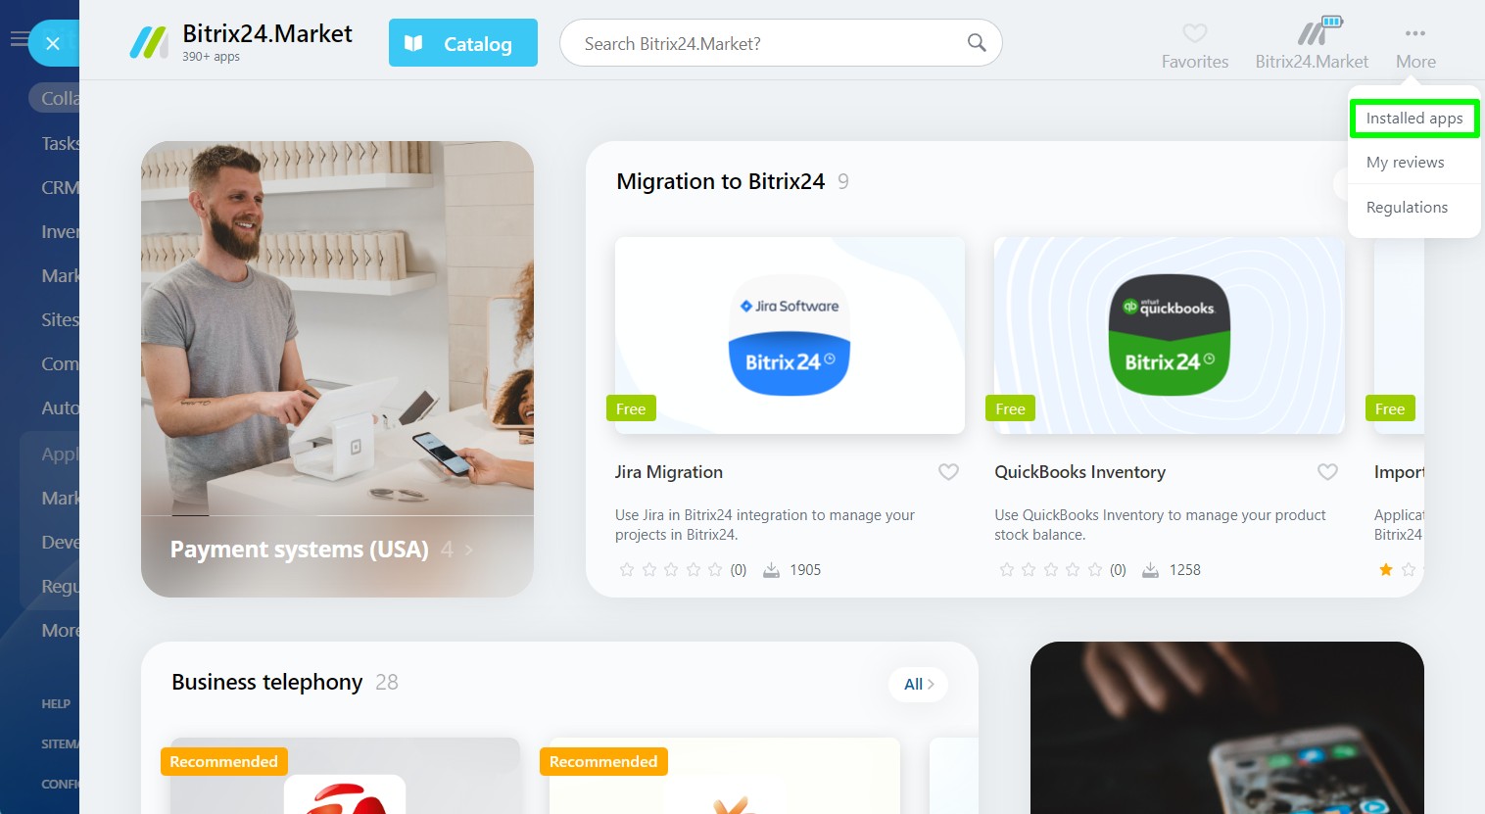1485x814 pixels.
Task: Favorite the Jira Migration app
Action: (x=948, y=472)
